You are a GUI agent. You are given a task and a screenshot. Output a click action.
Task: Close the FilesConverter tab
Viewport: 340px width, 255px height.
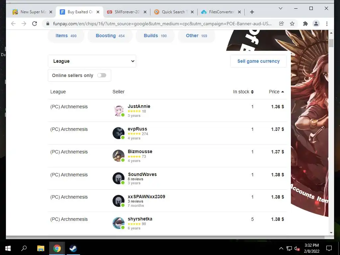point(239,12)
